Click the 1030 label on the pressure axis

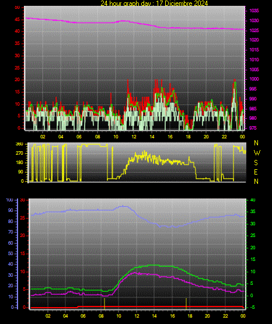click(x=254, y=20)
